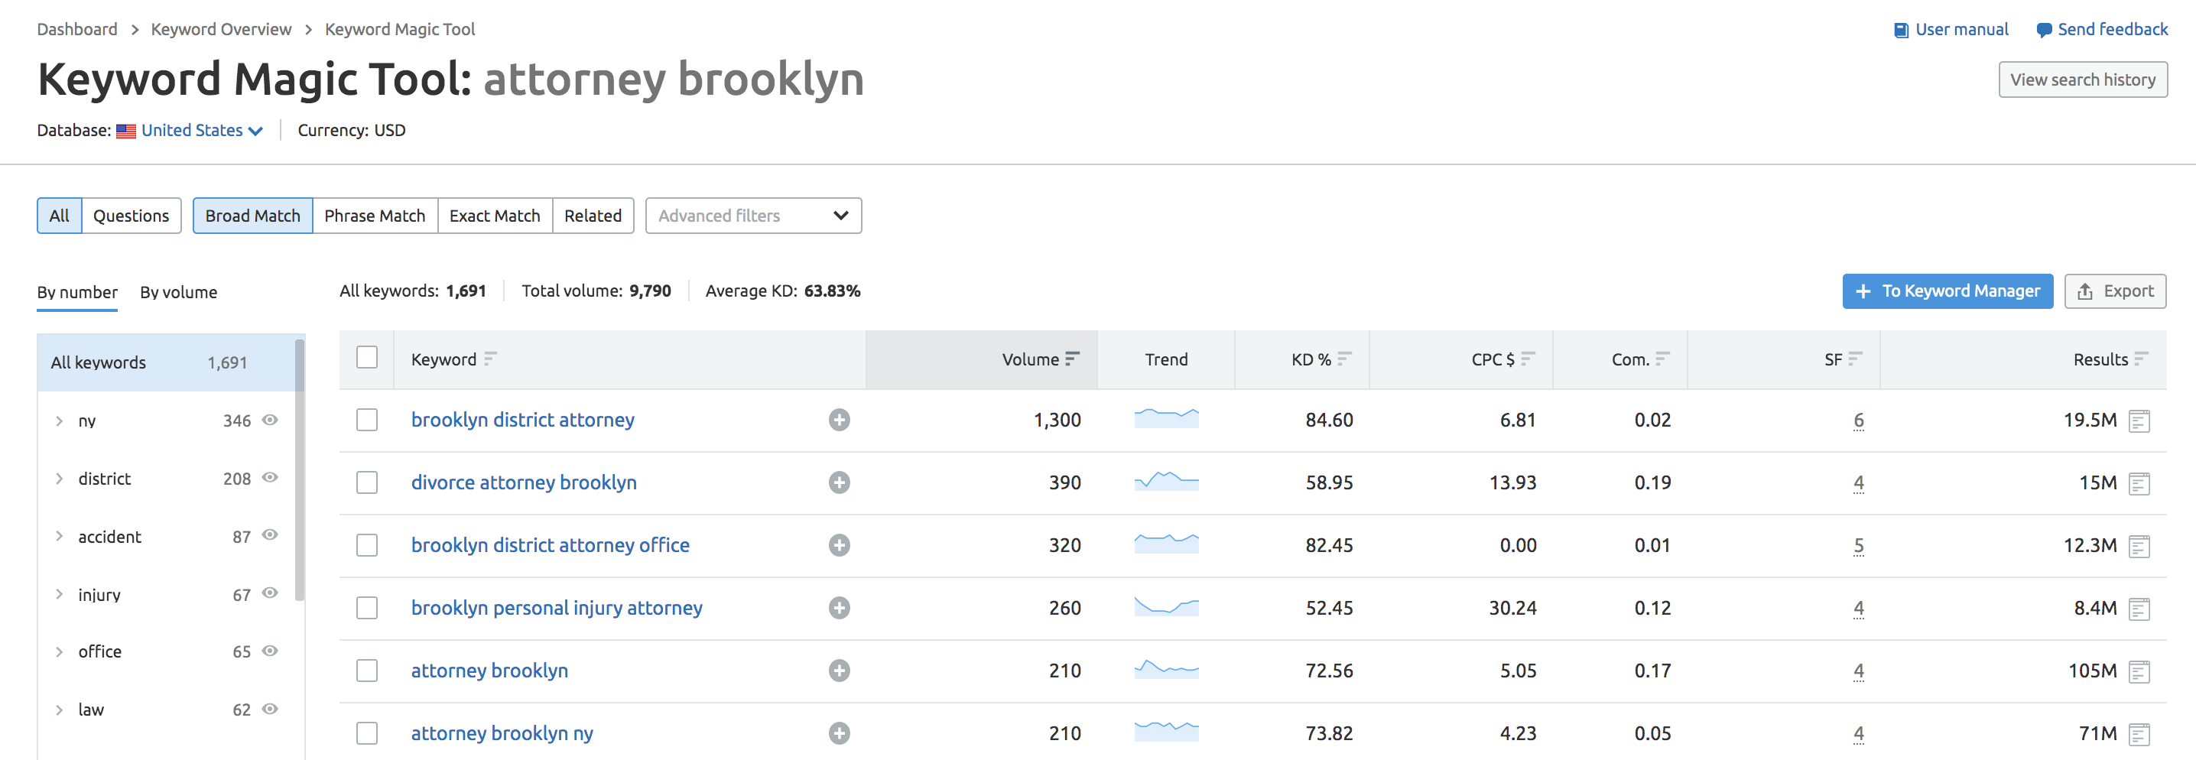
Task: Switch to the Questions tab
Action: click(x=132, y=216)
